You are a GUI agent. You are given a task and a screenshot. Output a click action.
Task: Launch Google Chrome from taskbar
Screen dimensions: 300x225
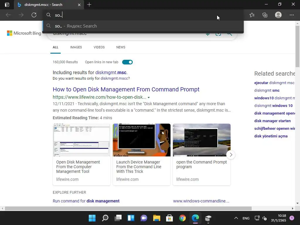click(x=183, y=218)
